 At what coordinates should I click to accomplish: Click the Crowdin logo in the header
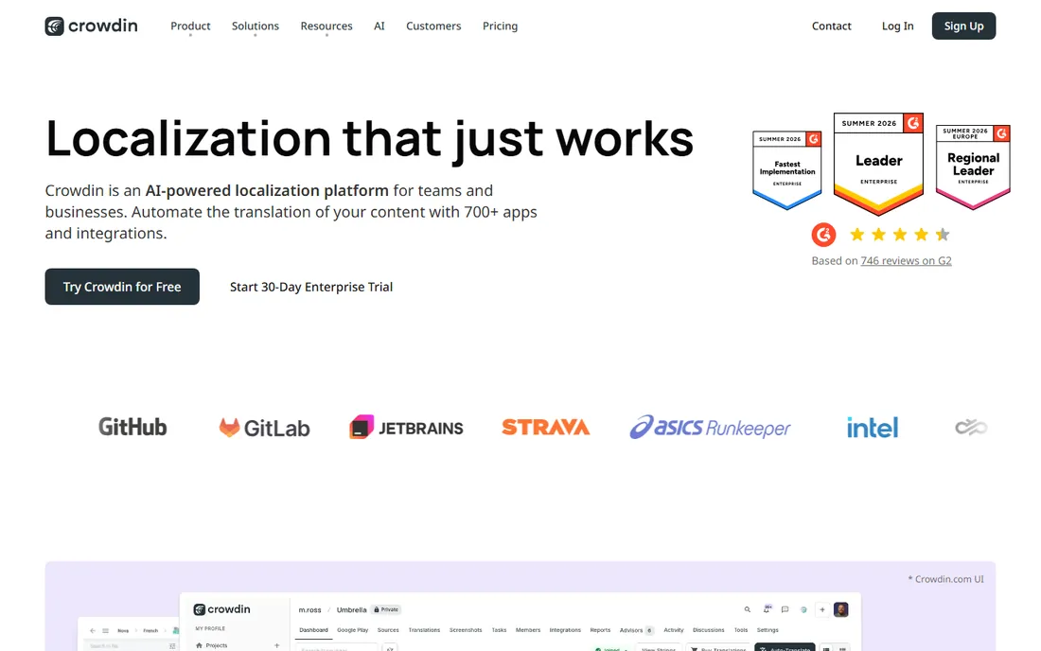[x=91, y=26]
